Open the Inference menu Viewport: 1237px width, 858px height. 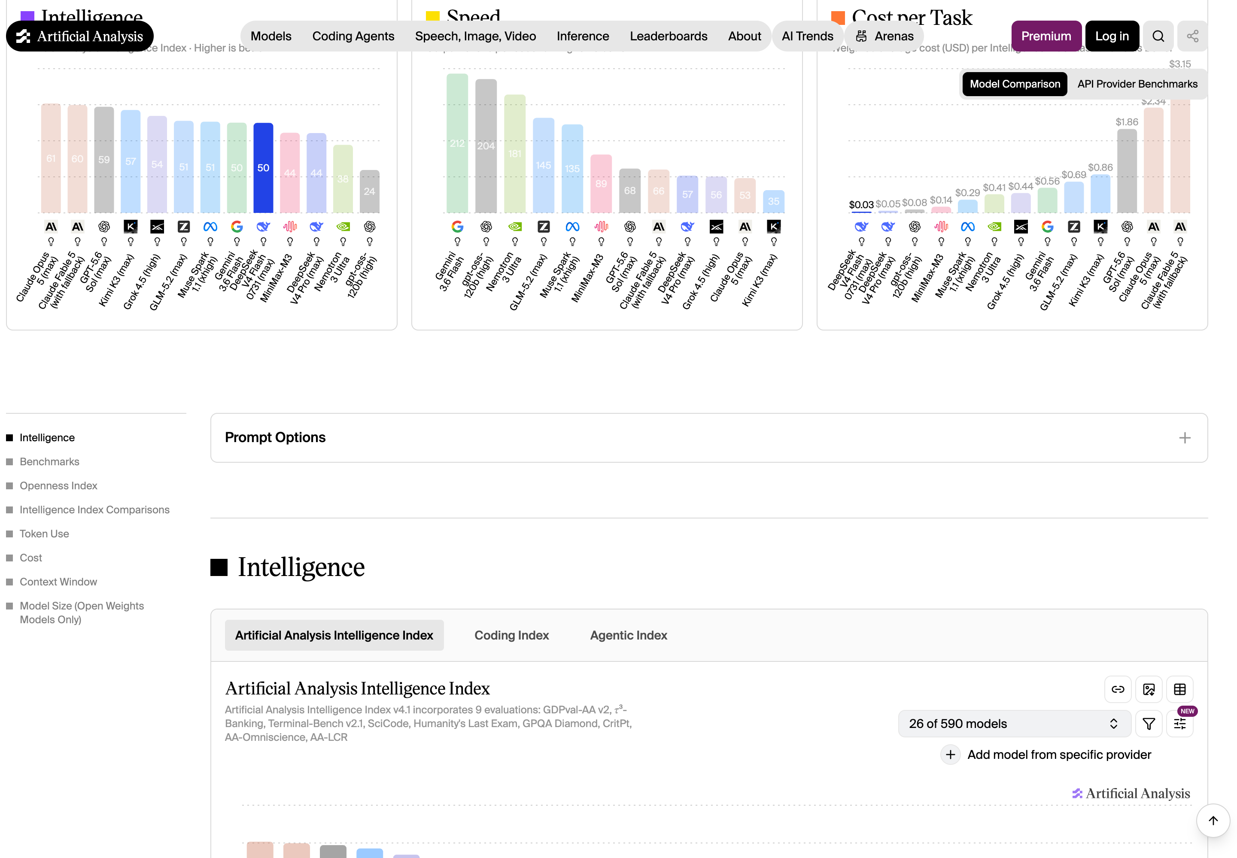[x=583, y=36]
